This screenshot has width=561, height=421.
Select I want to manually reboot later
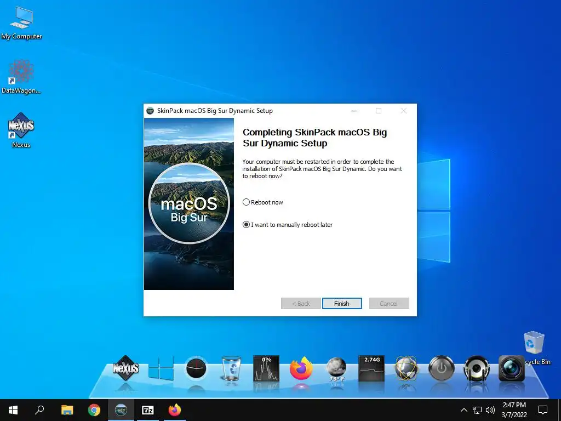coord(288,225)
